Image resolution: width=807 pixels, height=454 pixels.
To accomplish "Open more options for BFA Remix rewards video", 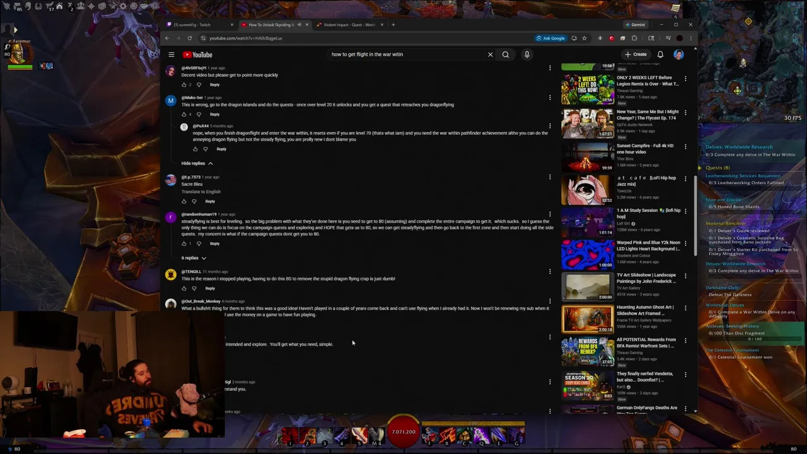I will [685, 341].
